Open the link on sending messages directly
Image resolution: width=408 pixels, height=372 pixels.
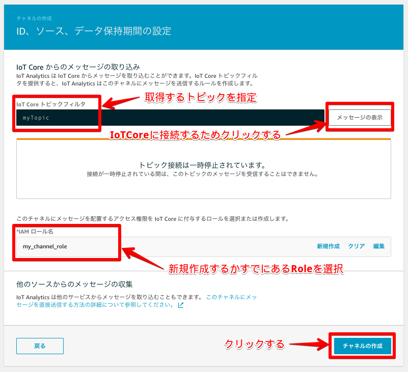[x=137, y=301]
